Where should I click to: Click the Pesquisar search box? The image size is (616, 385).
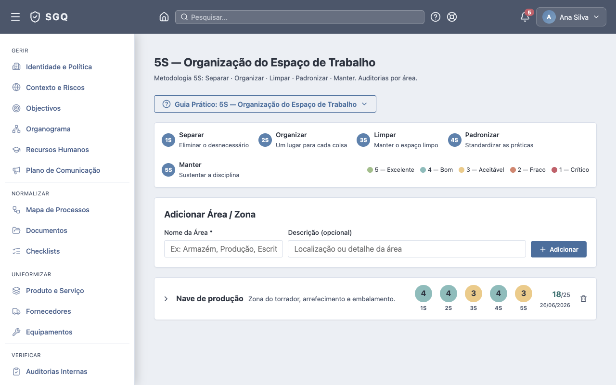300,17
